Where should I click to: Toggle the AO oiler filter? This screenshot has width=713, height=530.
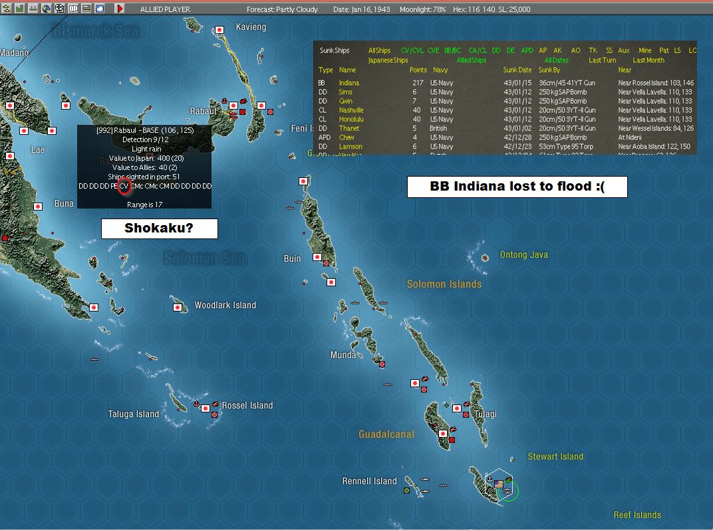click(576, 50)
